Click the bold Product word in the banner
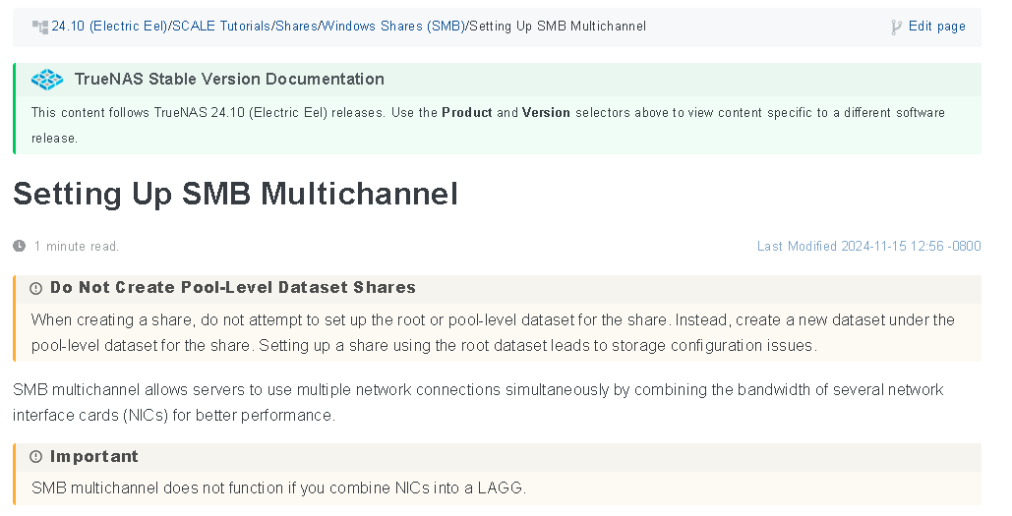This screenshot has width=1012, height=516. 466,112
